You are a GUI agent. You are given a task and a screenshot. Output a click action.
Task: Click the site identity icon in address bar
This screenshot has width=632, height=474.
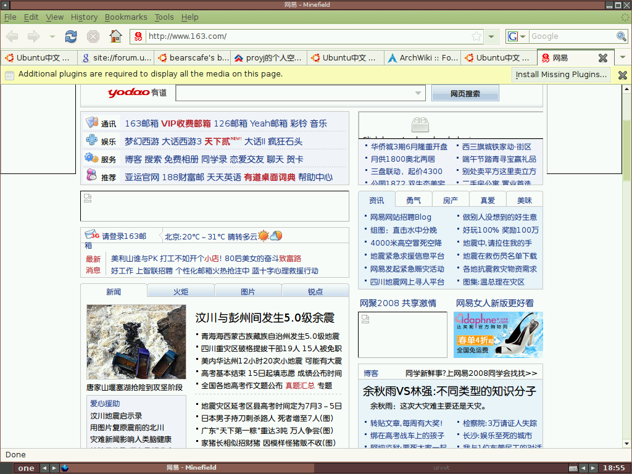pyautogui.click(x=138, y=36)
